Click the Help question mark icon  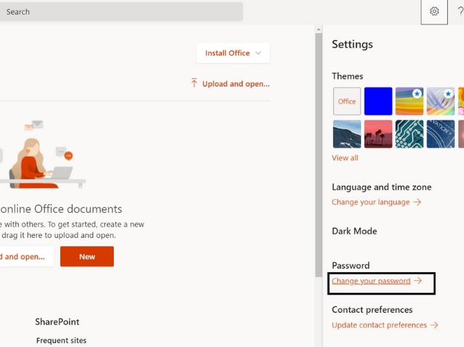pos(461,12)
